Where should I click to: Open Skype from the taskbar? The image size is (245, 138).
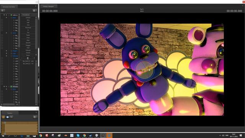pos(78,135)
